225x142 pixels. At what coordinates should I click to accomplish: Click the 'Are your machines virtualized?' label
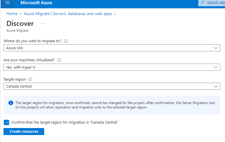pyautogui.click(x=29, y=60)
